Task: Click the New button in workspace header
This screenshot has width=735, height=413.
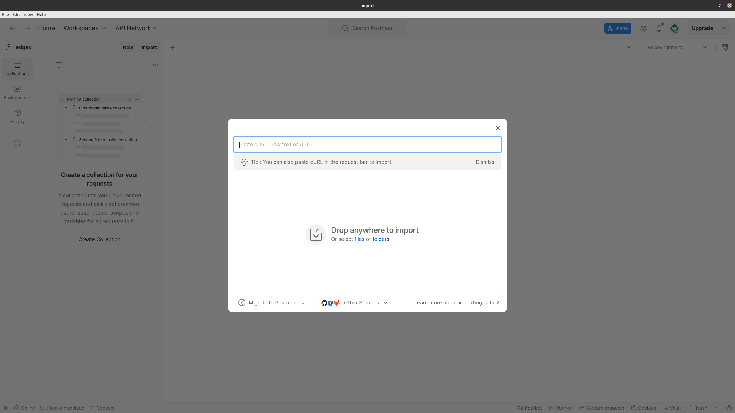Action: 128,47
